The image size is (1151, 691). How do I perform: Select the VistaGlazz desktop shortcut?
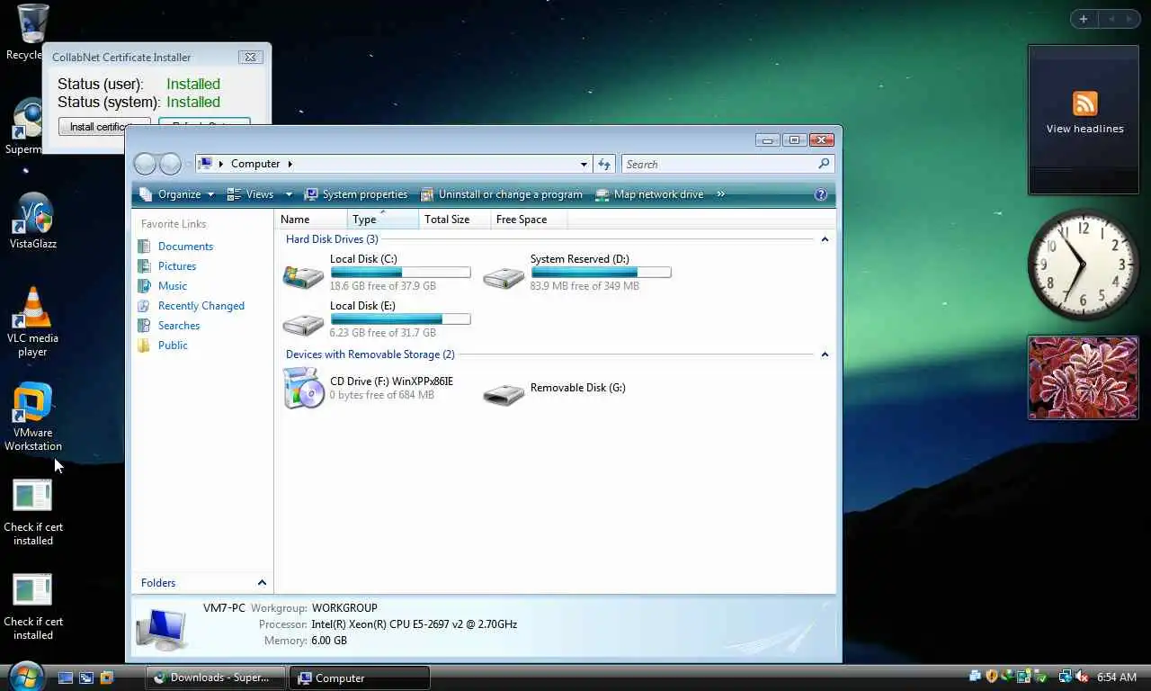point(33,220)
